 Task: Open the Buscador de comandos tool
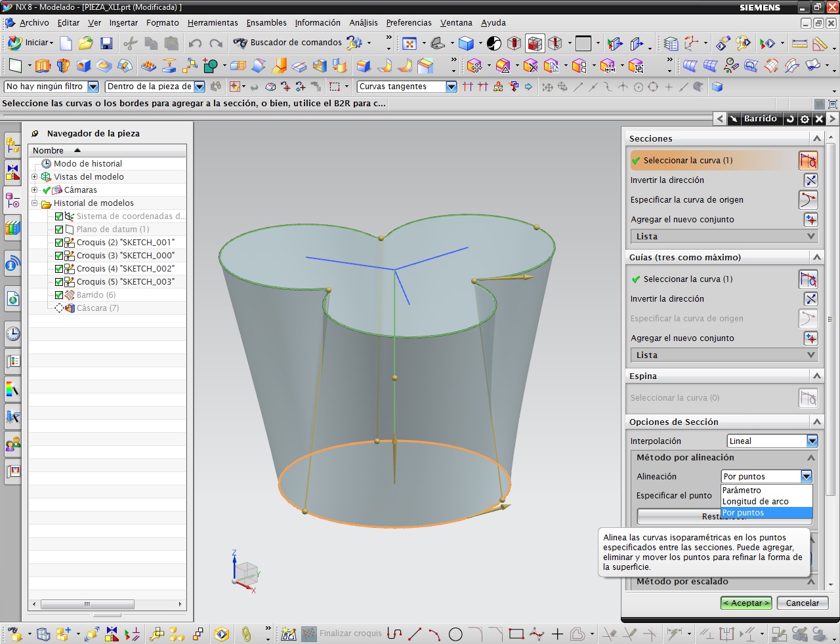pyautogui.click(x=287, y=43)
